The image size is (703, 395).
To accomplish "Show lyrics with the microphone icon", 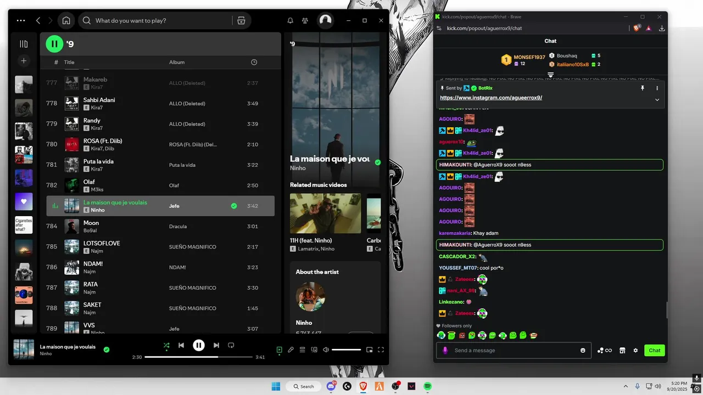I will [x=291, y=349].
